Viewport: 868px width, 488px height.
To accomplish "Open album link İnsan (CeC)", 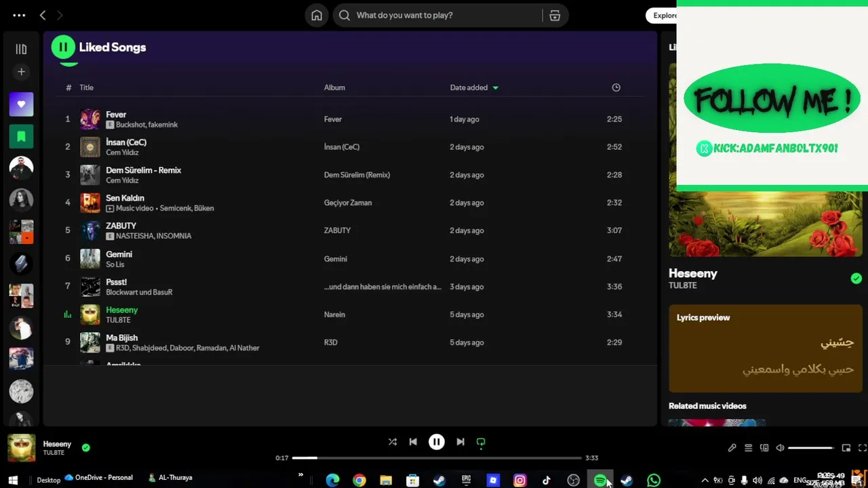I will point(342,147).
